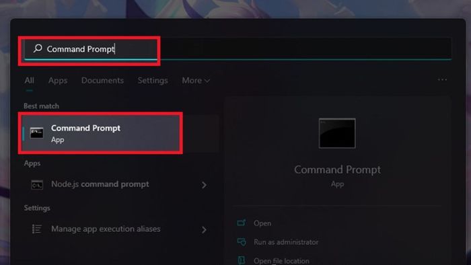The image size is (471, 265).
Task: Select the All tab
Action: [x=29, y=81]
